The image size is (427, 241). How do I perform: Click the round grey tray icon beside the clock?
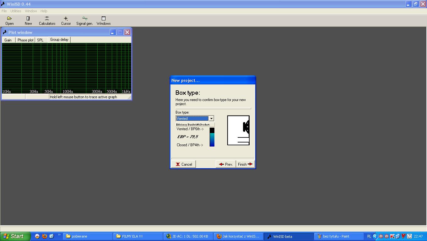click(x=409, y=236)
